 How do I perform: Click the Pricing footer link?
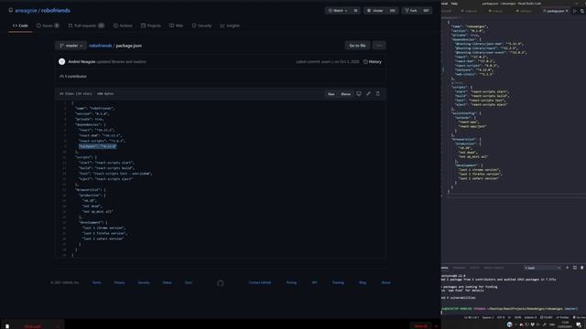point(291,282)
